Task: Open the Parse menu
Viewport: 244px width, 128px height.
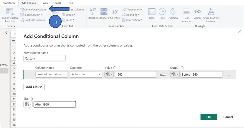Action: point(68,20)
